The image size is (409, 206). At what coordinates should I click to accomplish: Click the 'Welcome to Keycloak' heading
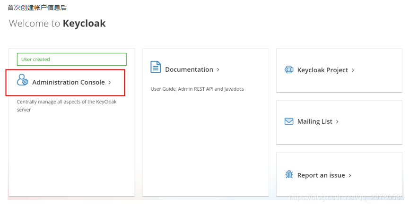click(x=57, y=24)
